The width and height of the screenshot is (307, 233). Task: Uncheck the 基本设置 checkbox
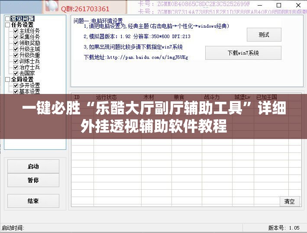point(16,91)
